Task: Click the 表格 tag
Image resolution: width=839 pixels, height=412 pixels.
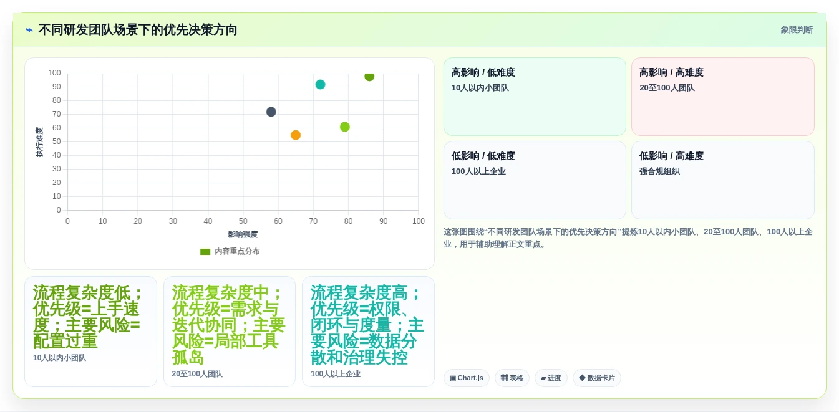Action: 512,378
